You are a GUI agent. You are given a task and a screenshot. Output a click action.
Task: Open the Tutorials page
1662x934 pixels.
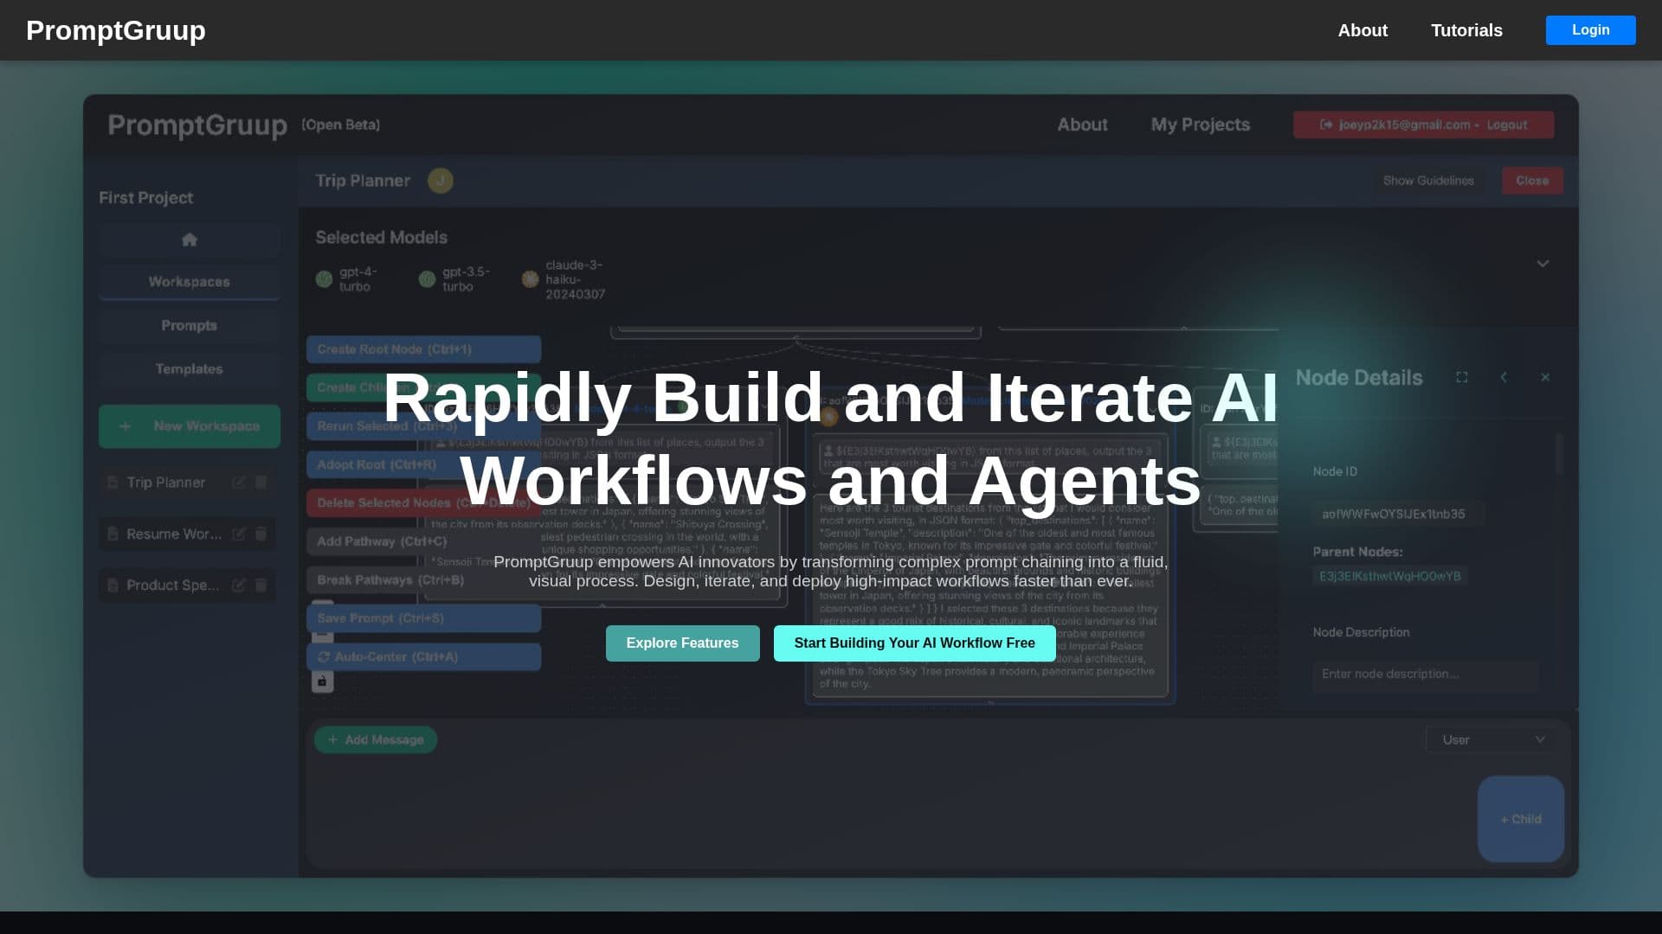click(1466, 30)
